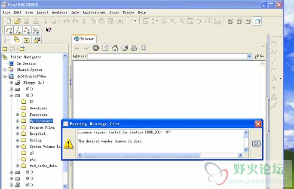Click folder tree scroll-up arrow
The width and height of the screenshot is (294, 189).
tap(64, 56)
